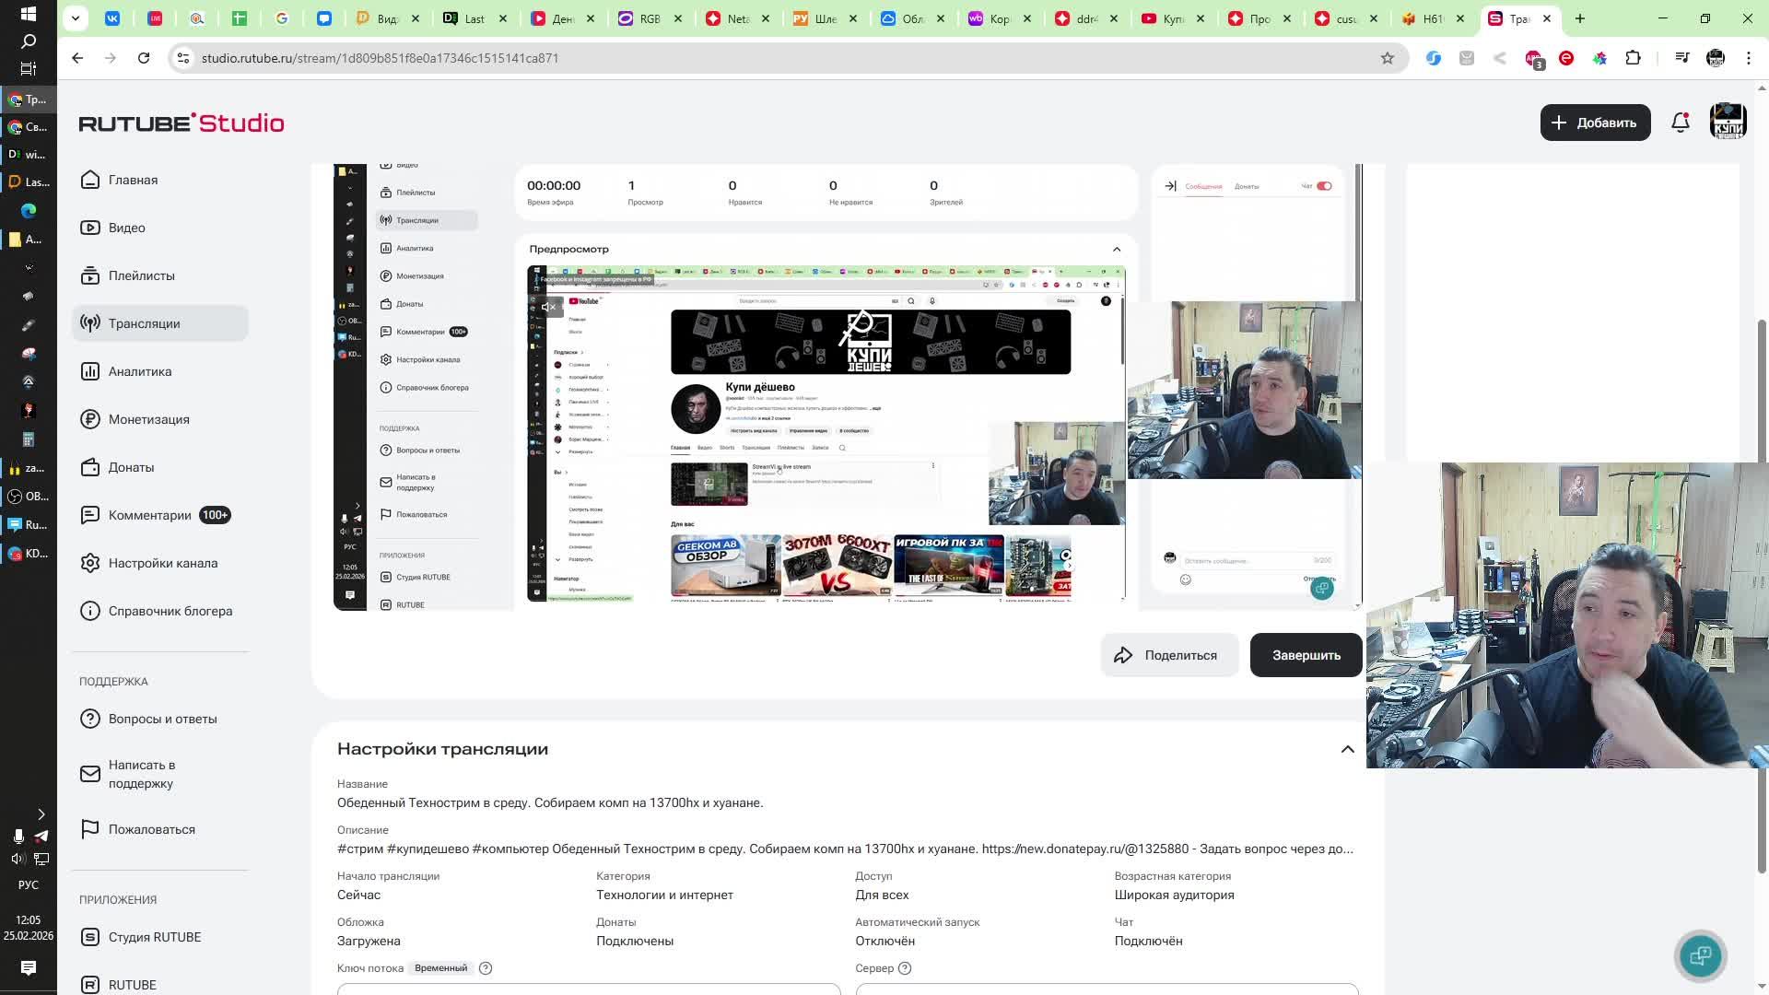Unmute the preview video player
This screenshot has width=1769, height=995.
(548, 308)
